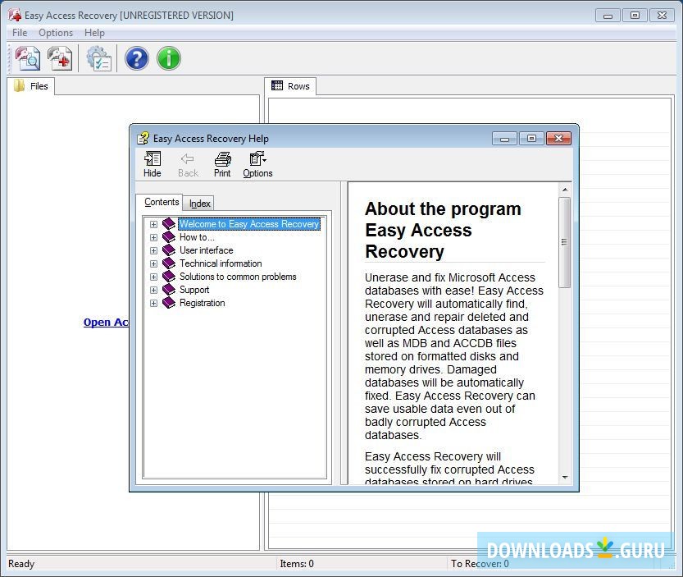Screen dimensions: 683x577
Task: Open the Options dropdown in help toolbar
Action: pos(257,164)
